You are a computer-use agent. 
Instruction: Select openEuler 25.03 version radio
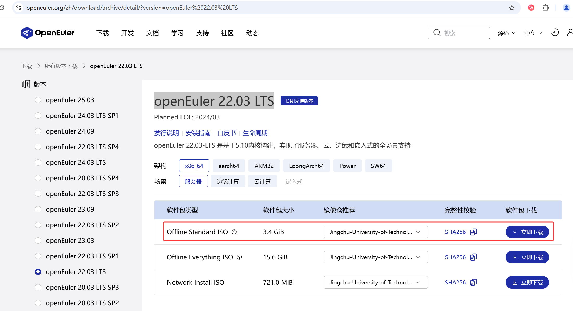38,100
